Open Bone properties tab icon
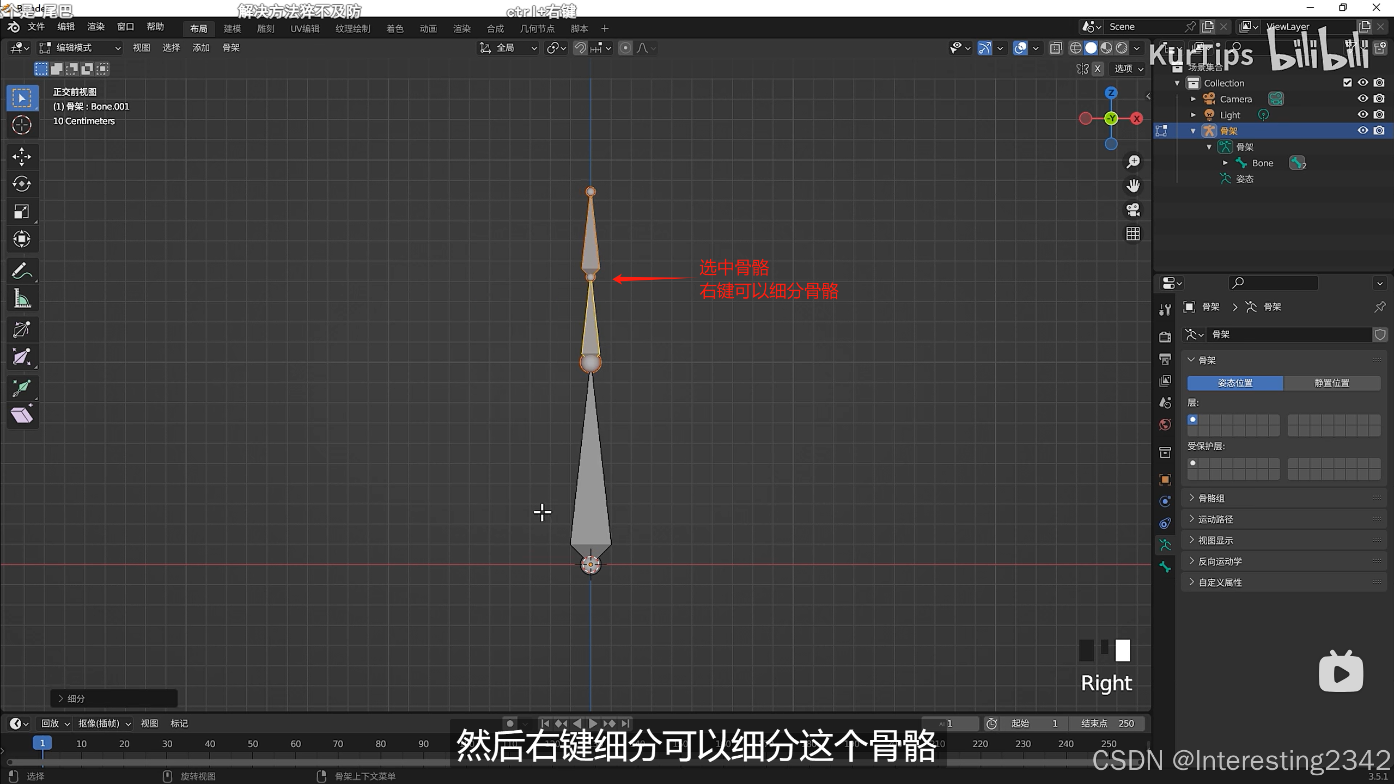Screen dimensions: 1394x784 coord(1165,567)
